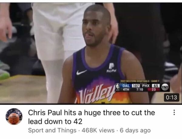Viewport: 182px width, 139px height.
Task: Click the NBA logo beside DAL score
Action: tap(118, 87)
